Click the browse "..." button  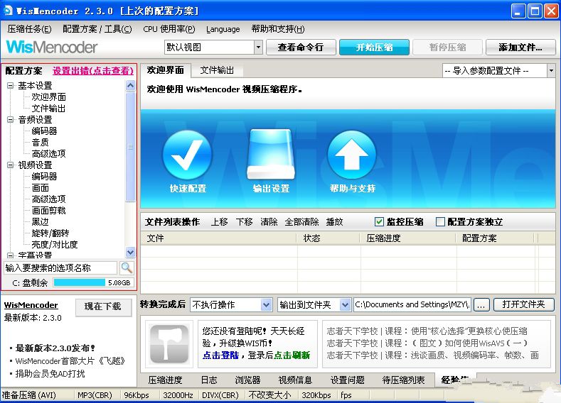(x=481, y=305)
